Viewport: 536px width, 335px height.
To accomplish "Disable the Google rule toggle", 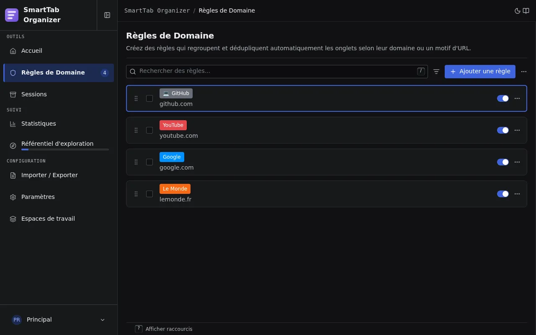I will [x=503, y=162].
